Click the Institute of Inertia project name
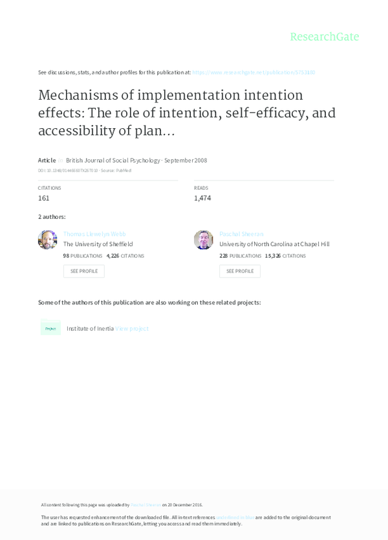 click(90, 328)
